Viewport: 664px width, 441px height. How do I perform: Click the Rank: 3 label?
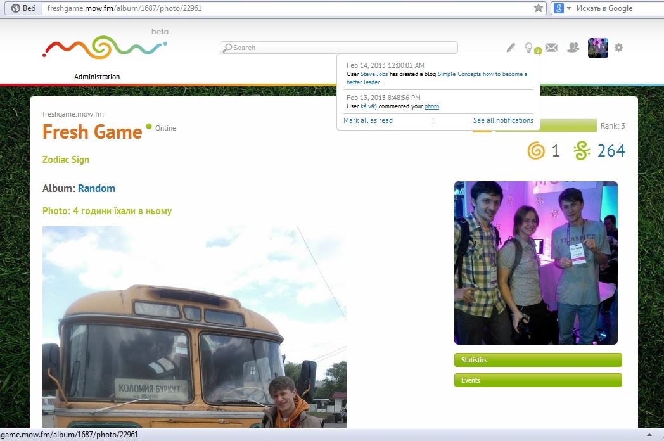tap(612, 126)
